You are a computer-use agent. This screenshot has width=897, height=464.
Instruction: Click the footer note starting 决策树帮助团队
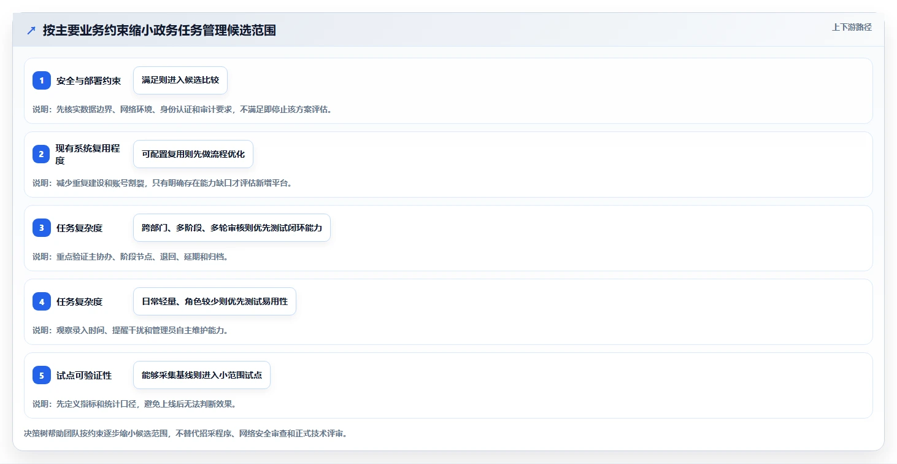tap(186, 433)
